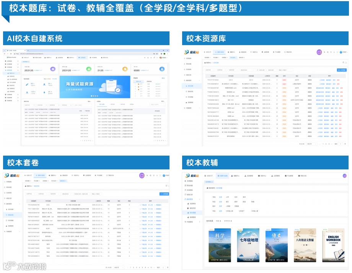The height and width of the screenshot is (273, 352).
Task: Expand 字典管理 sidebar group in 校本教辅 window
Action: click(x=200, y=222)
